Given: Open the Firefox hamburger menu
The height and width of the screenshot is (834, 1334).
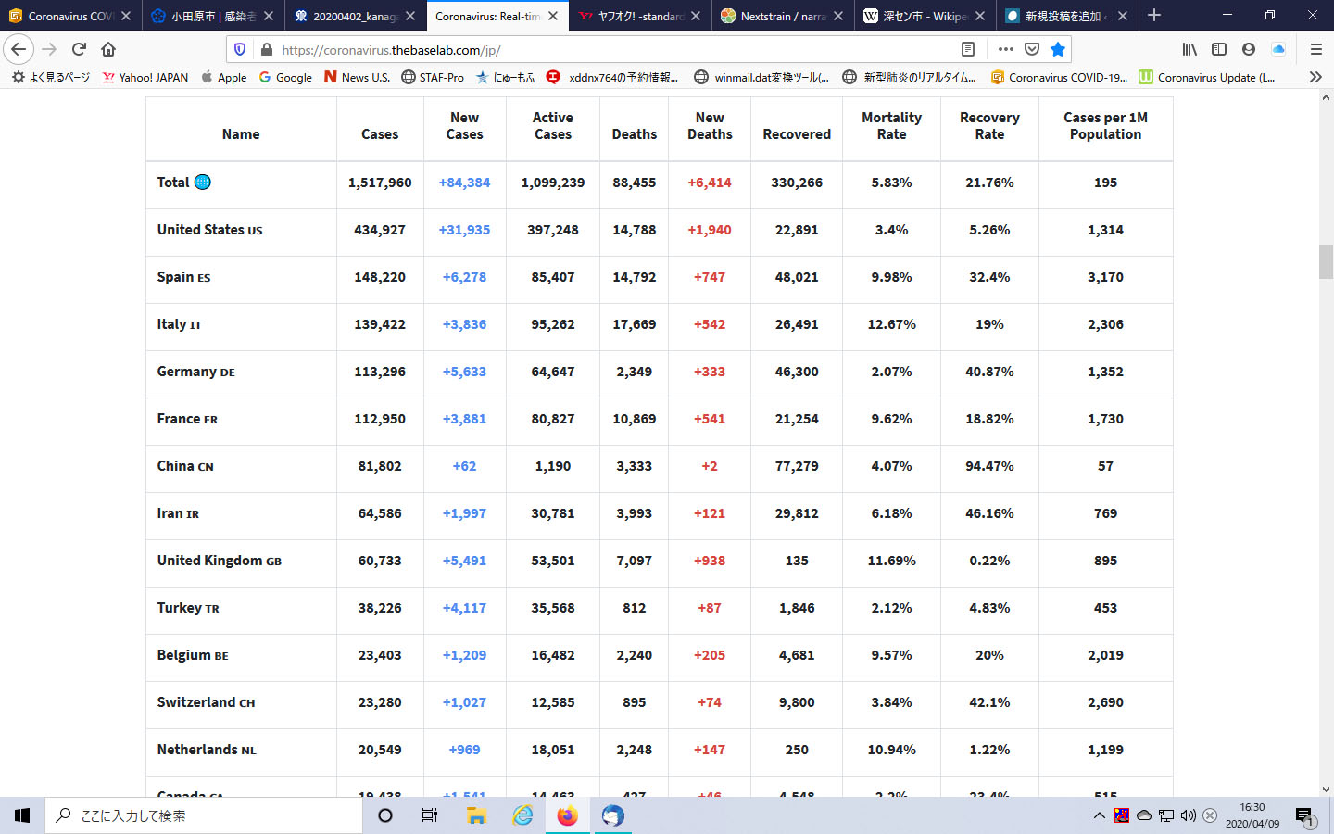Looking at the screenshot, I should (x=1315, y=49).
